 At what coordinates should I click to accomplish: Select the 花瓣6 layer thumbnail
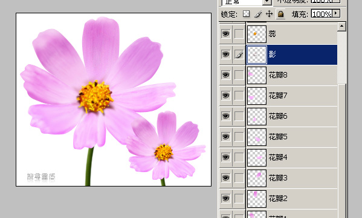(x=257, y=116)
